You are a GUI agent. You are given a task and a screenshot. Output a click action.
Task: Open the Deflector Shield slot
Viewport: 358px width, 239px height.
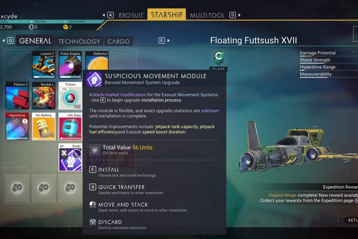click(x=97, y=61)
